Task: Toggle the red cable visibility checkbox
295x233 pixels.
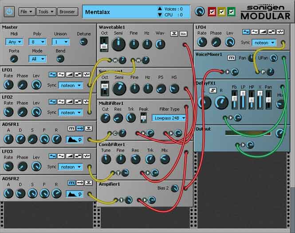Action: click(212, 12)
